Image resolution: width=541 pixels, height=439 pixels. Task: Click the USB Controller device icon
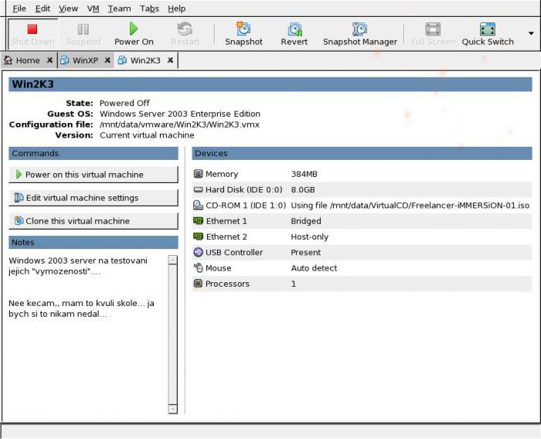tap(198, 252)
